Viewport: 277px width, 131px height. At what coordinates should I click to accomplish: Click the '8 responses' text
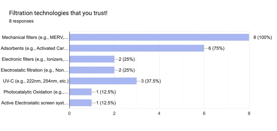[x=21, y=21]
